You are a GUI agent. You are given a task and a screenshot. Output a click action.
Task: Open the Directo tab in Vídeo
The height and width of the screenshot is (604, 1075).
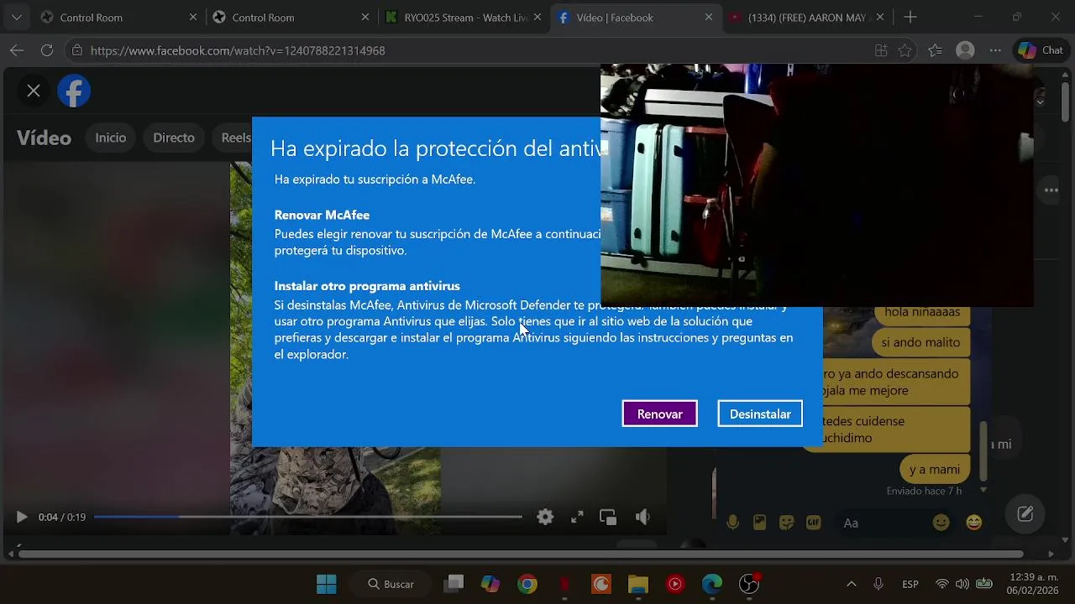click(174, 138)
